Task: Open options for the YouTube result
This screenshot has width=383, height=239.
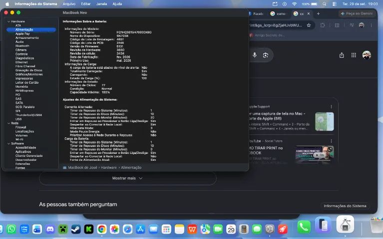Action: 331,141
